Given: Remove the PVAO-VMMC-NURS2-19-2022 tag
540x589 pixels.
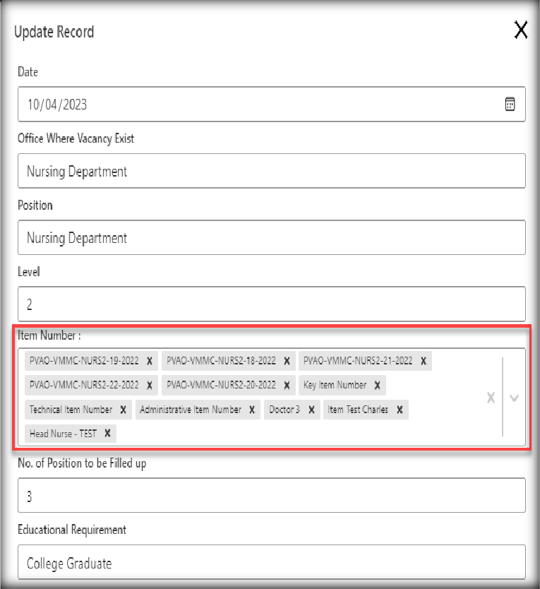Looking at the screenshot, I should (150, 361).
